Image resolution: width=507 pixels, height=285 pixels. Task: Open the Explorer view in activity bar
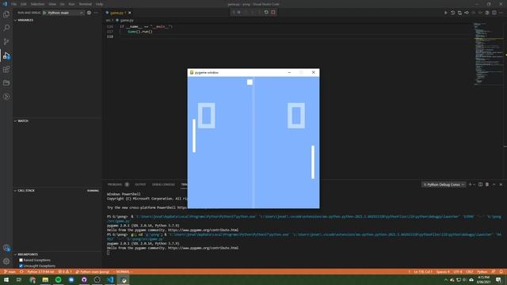click(6, 14)
